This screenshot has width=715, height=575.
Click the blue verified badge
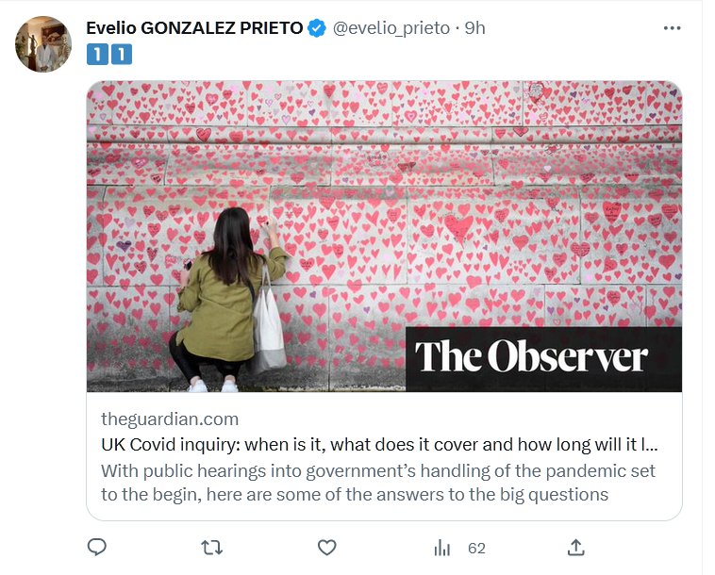(x=318, y=28)
